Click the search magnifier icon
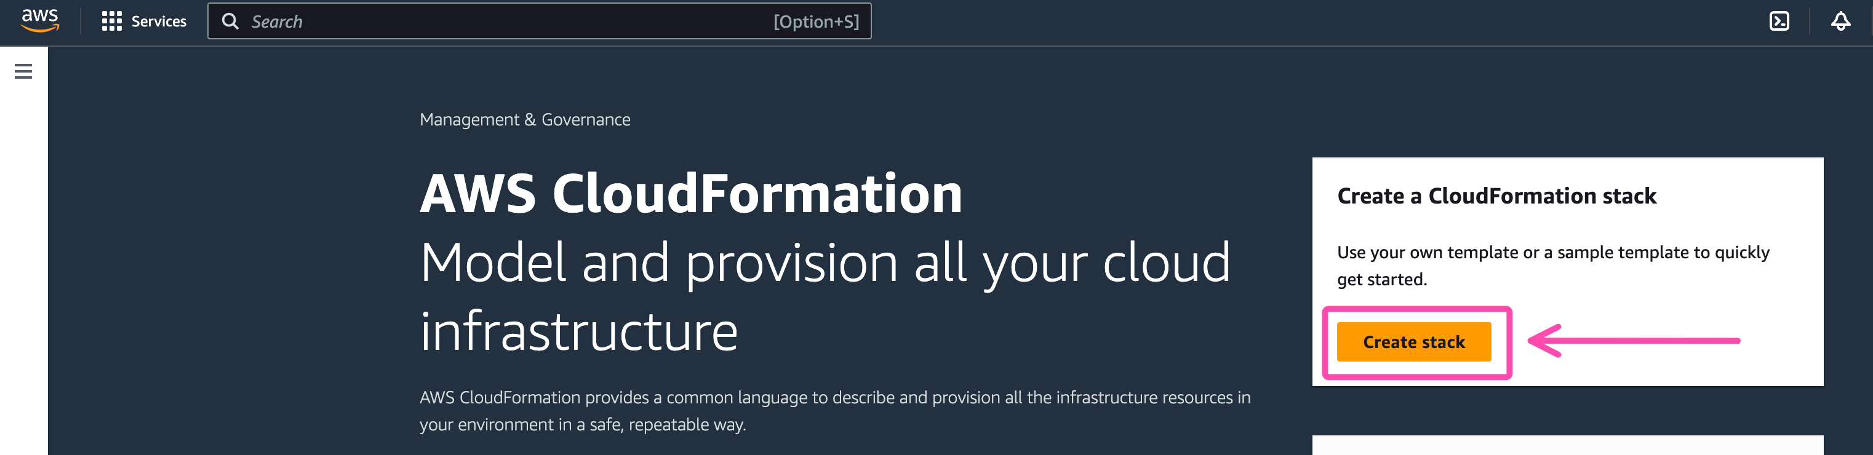Viewport: 1873px width, 455px height. (230, 21)
